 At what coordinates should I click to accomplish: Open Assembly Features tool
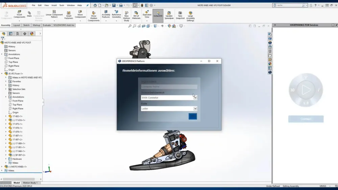pos(106,15)
